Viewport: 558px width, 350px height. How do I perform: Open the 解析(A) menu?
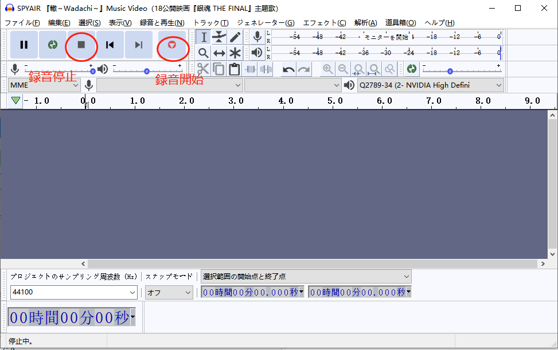click(x=366, y=23)
